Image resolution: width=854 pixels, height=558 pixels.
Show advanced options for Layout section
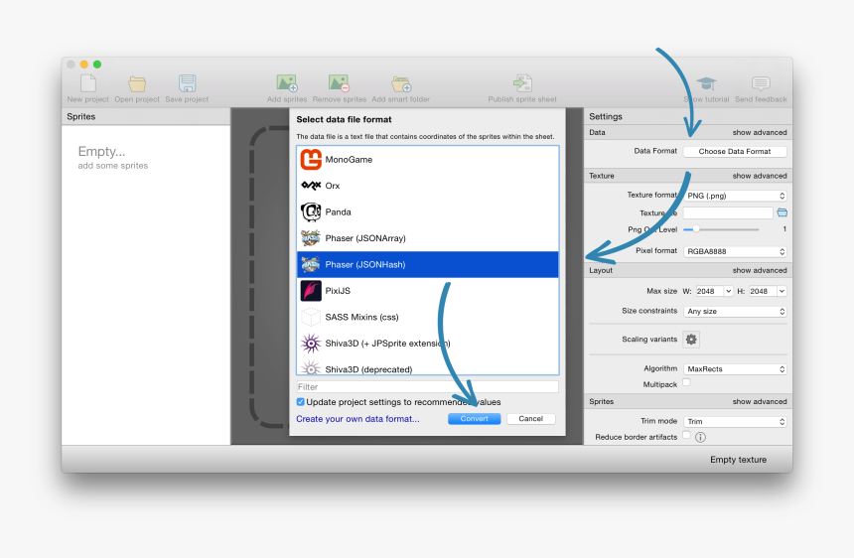coord(760,270)
